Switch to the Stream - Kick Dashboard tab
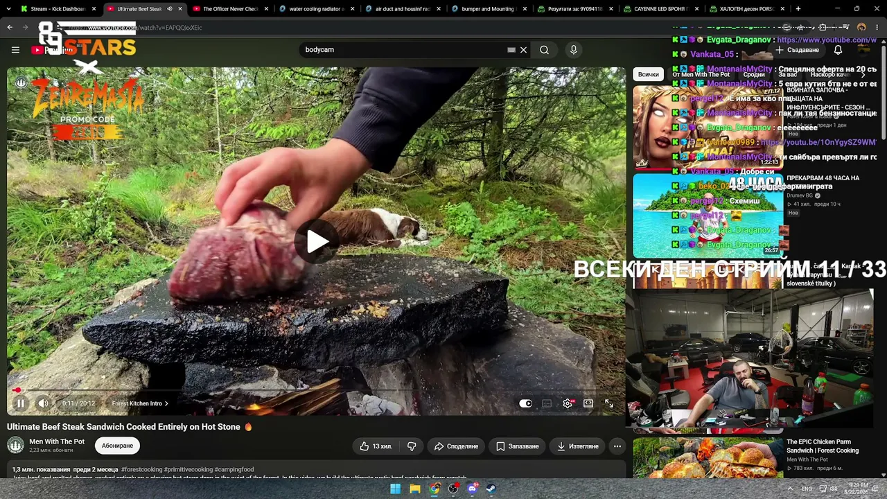 [x=58, y=9]
